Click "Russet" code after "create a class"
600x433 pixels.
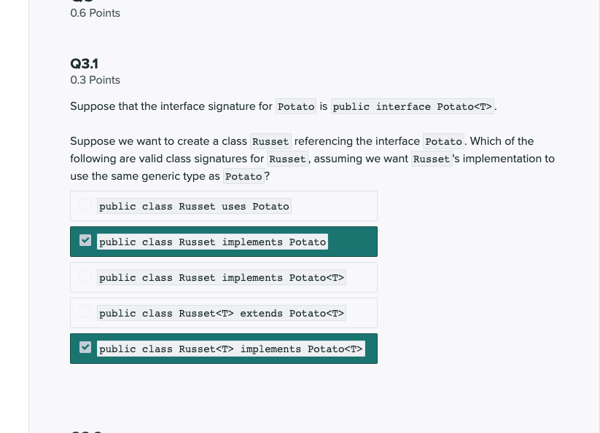270,141
